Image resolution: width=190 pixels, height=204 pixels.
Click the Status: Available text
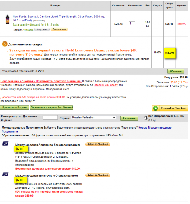point(23,30)
